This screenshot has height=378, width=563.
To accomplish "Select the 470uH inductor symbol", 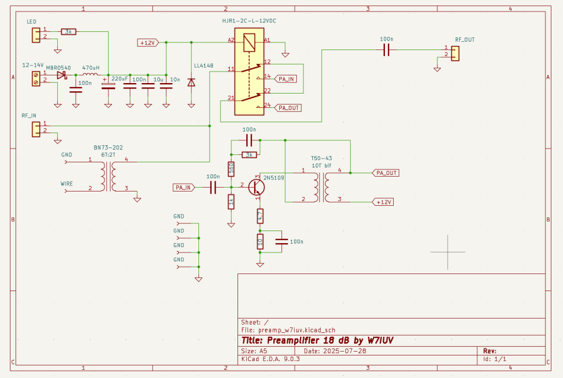I will point(90,74).
